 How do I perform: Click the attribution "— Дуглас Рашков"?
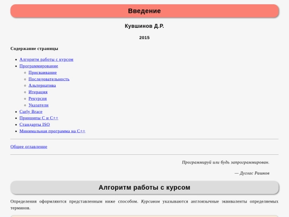[x=252, y=173]
